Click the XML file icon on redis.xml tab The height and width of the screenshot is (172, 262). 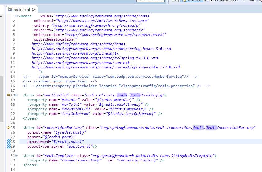[10, 10]
